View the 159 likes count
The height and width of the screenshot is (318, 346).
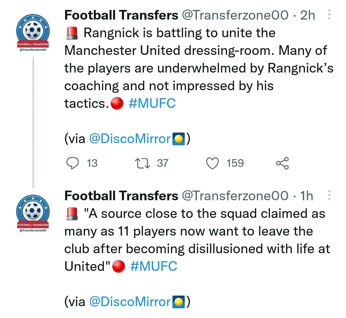(x=235, y=163)
